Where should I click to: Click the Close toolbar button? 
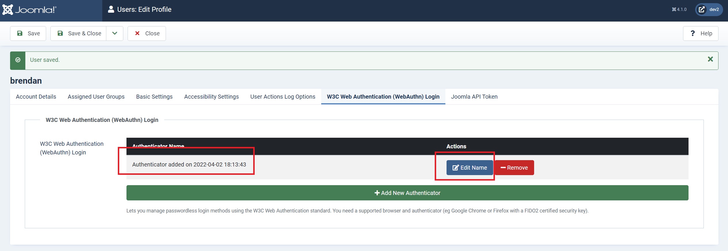click(x=147, y=33)
